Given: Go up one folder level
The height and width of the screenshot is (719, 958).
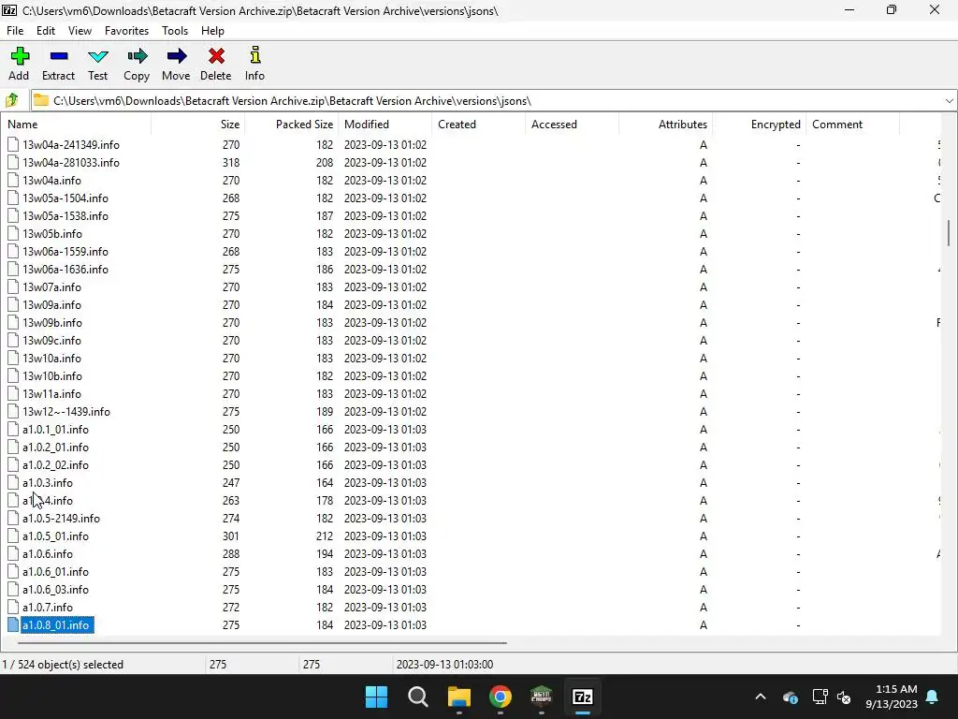Looking at the screenshot, I should [11, 100].
